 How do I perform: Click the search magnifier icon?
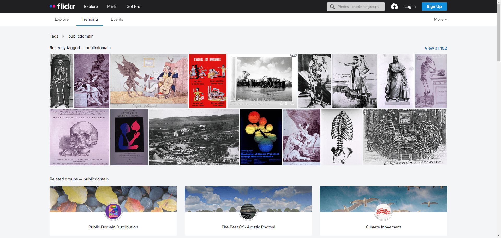click(332, 7)
